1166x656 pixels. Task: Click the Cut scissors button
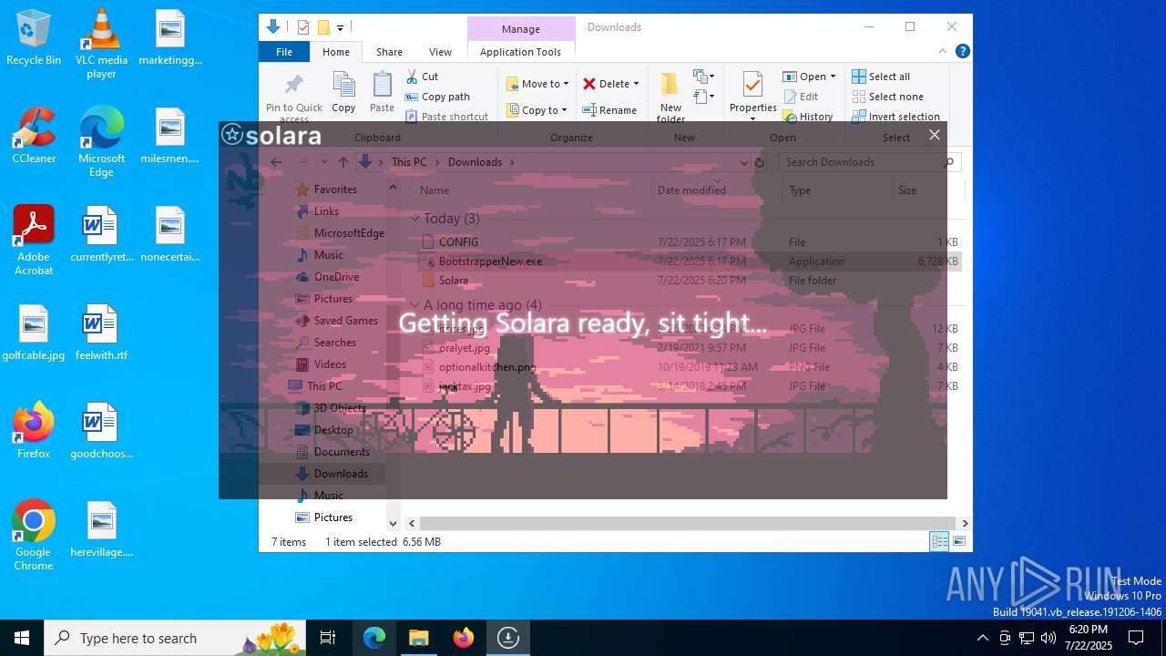coord(422,77)
